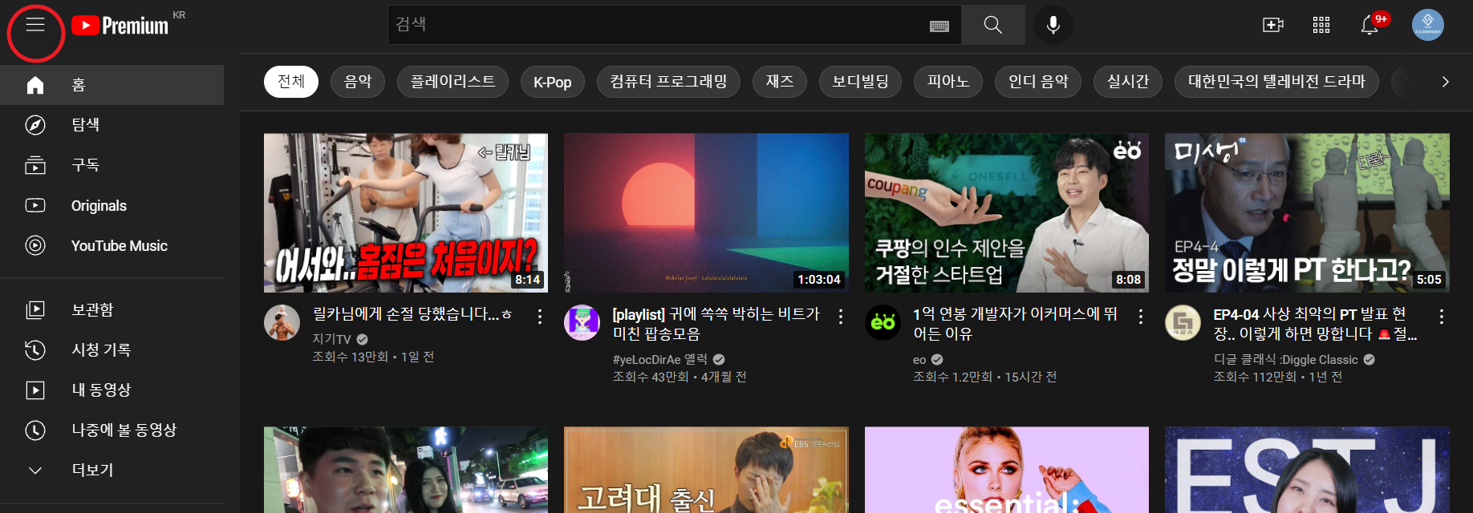Viewport: 1473px width, 513px height.
Task: Visit the #yeLocDirAe 옐럭 channel link
Action: (660, 359)
